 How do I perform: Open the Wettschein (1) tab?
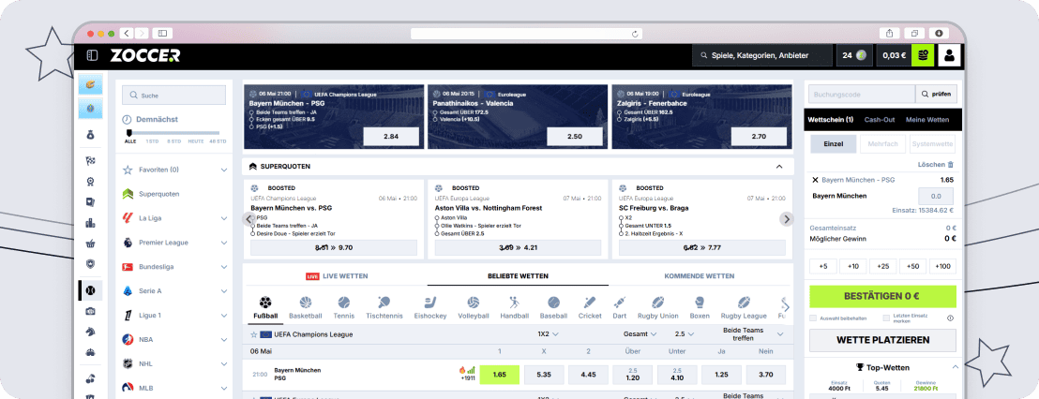[x=830, y=120]
